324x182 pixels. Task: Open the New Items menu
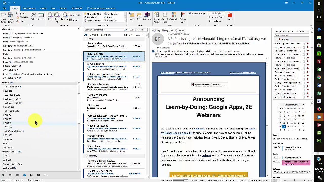coord(11,17)
